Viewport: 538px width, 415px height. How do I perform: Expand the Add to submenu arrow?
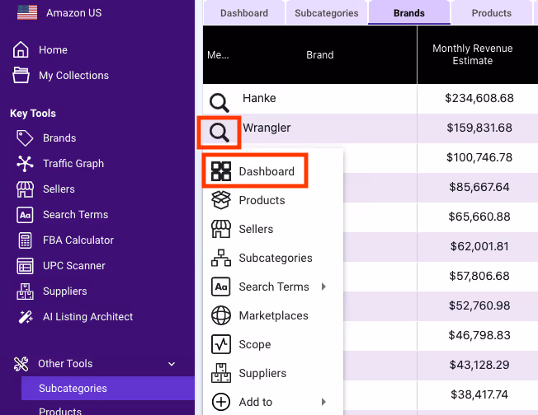coord(323,402)
